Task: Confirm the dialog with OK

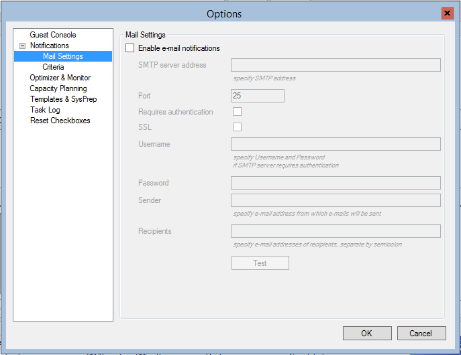Action: point(367,334)
